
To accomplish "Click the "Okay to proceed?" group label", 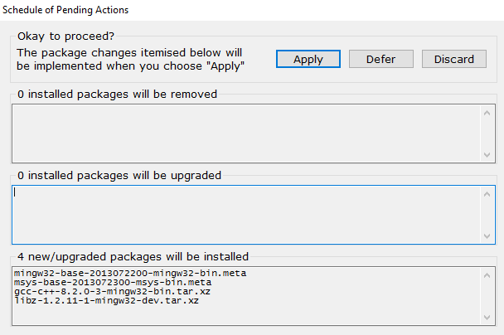I will point(65,35).
